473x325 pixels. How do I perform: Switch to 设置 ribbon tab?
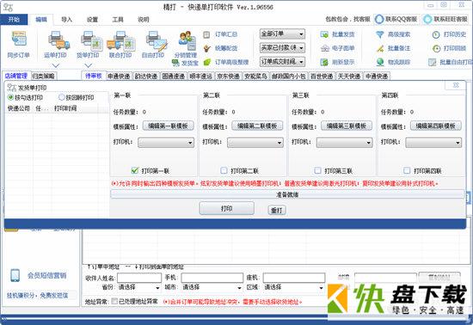coord(92,20)
